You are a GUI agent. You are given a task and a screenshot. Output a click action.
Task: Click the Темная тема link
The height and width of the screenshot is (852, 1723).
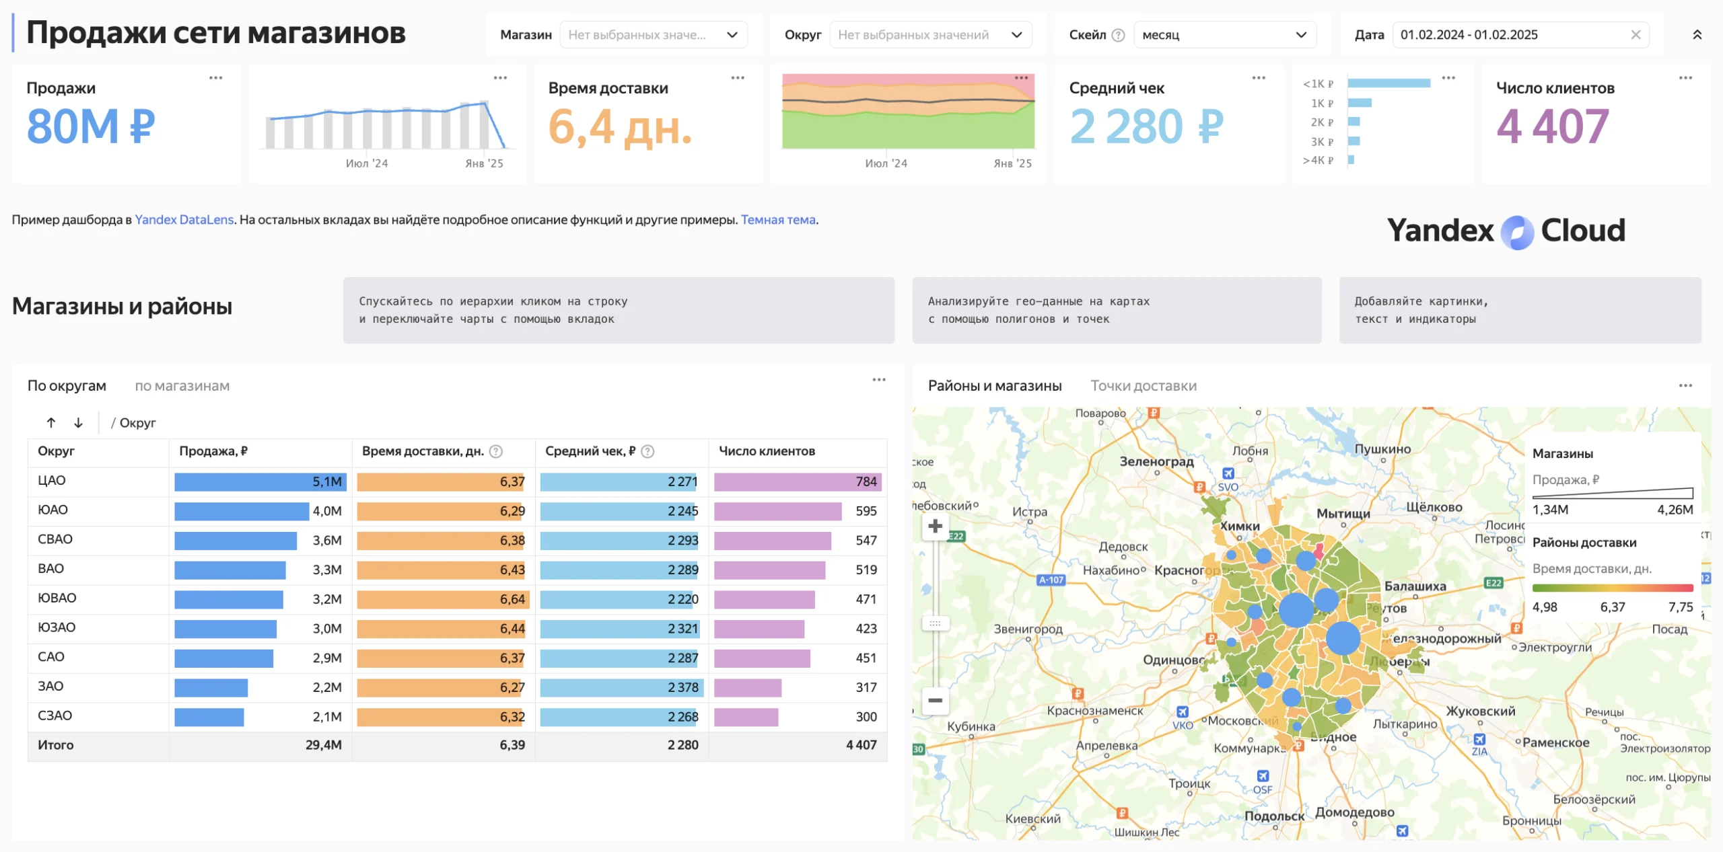(778, 220)
